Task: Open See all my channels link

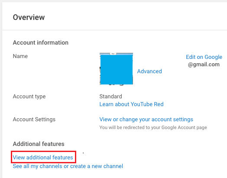Action: tap(68, 166)
